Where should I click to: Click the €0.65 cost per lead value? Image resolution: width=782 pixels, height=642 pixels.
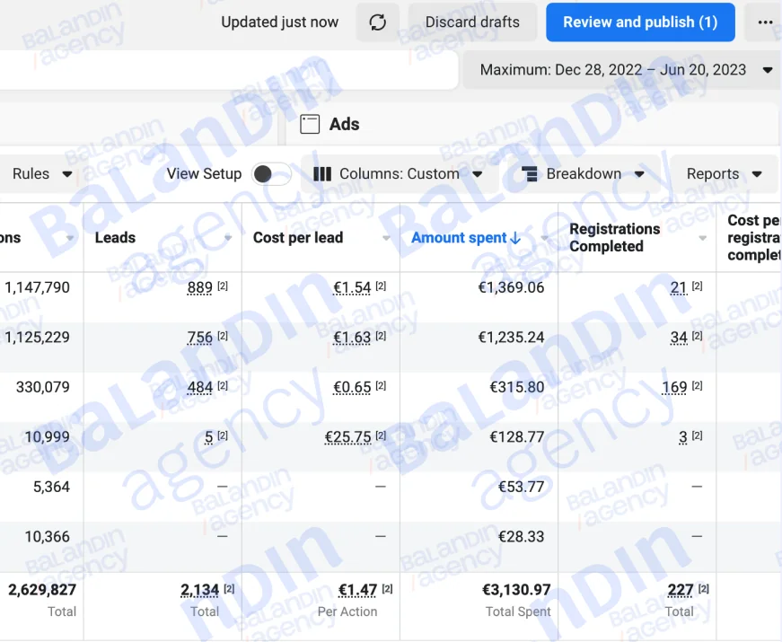[x=352, y=388]
